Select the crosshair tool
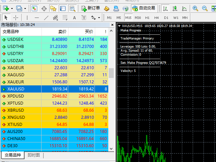216x162 pixels. (16, 18)
